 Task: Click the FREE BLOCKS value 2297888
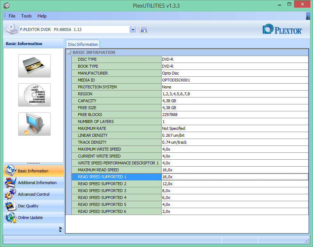(x=170, y=115)
